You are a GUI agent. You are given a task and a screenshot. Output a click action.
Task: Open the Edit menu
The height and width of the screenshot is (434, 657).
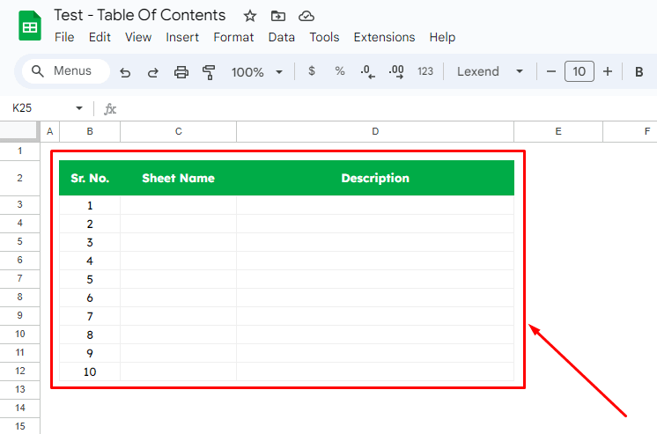[x=100, y=37]
